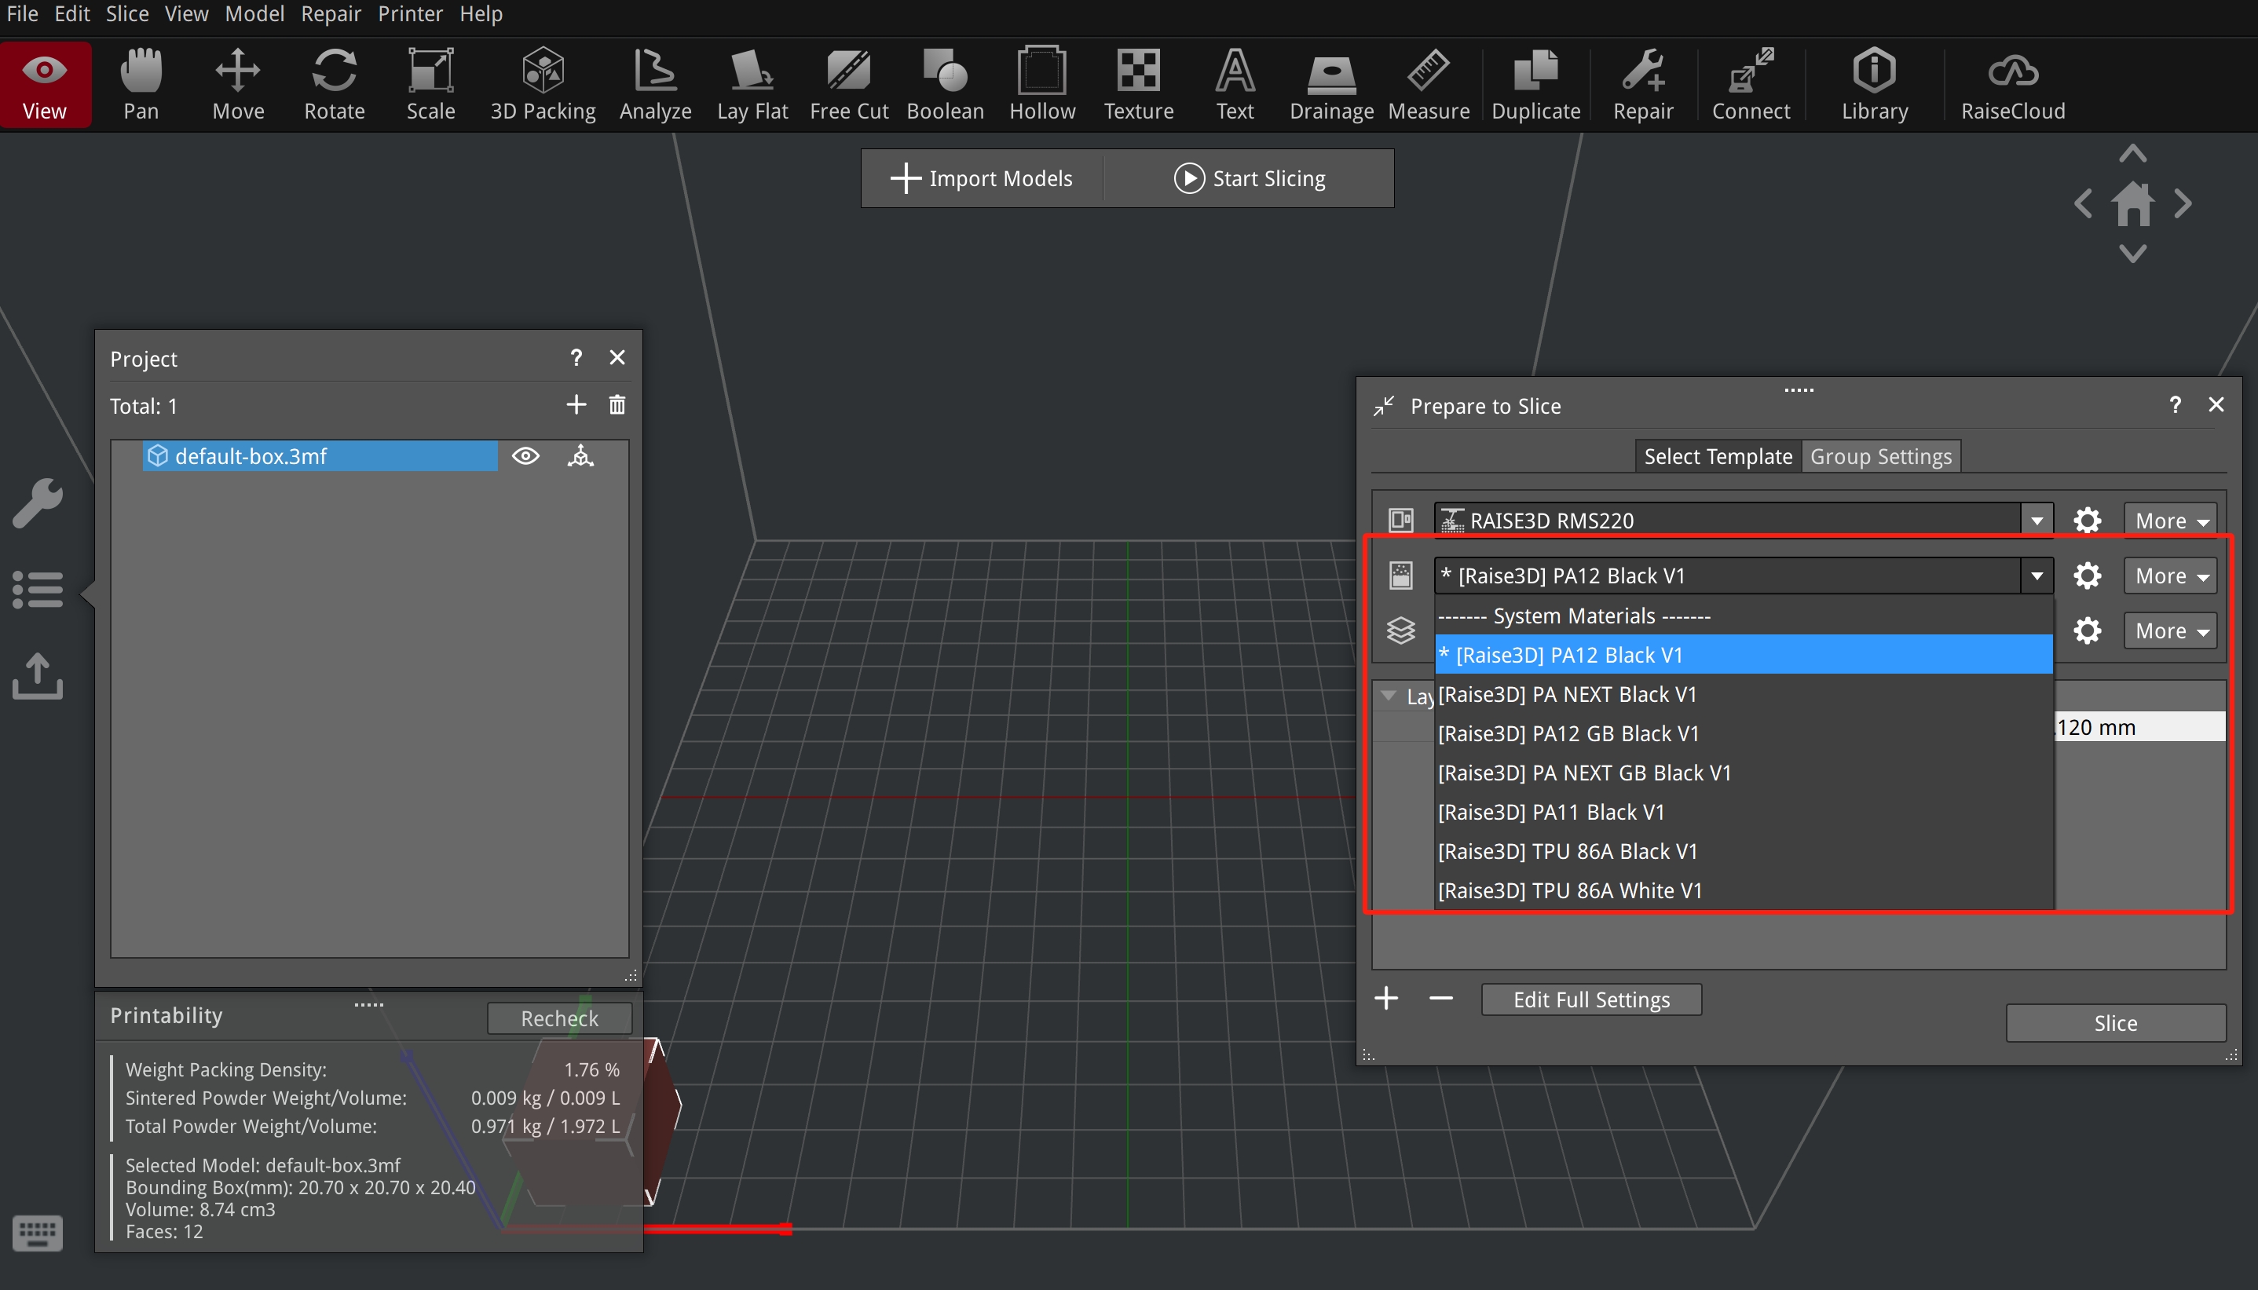Click the Slice button
This screenshot has width=2258, height=1290.
tap(2116, 1023)
